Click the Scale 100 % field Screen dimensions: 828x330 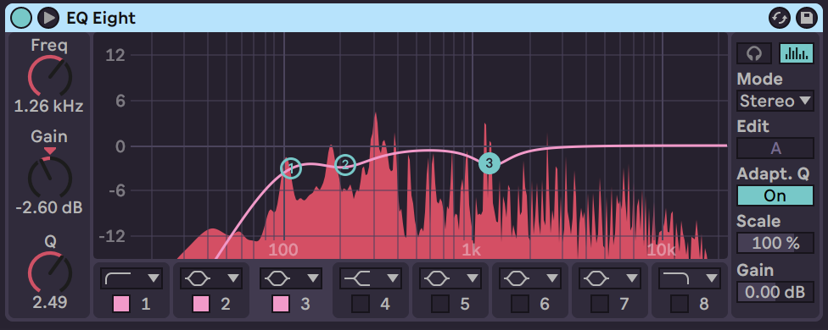pyautogui.click(x=775, y=243)
